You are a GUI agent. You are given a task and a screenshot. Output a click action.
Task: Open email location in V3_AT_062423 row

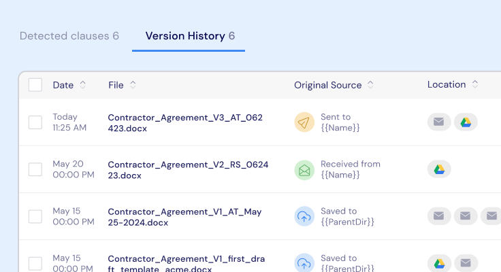(439, 122)
